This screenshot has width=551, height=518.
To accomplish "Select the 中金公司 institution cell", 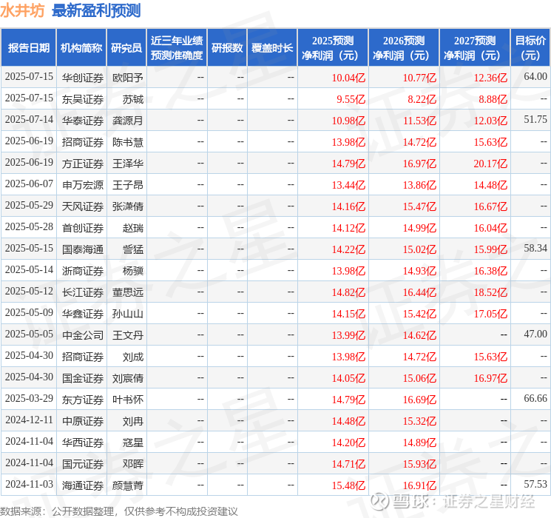I will 83,335.
